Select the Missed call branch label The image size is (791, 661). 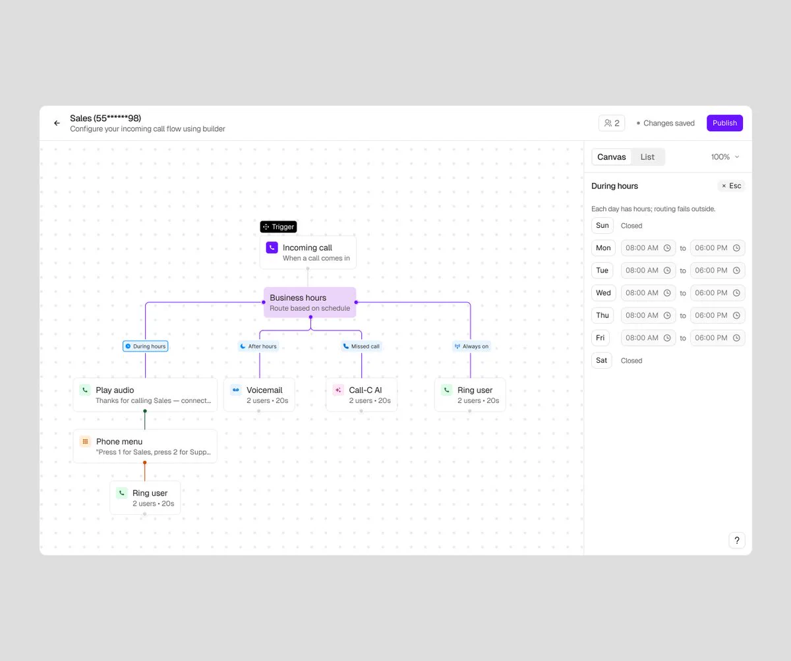[361, 346]
